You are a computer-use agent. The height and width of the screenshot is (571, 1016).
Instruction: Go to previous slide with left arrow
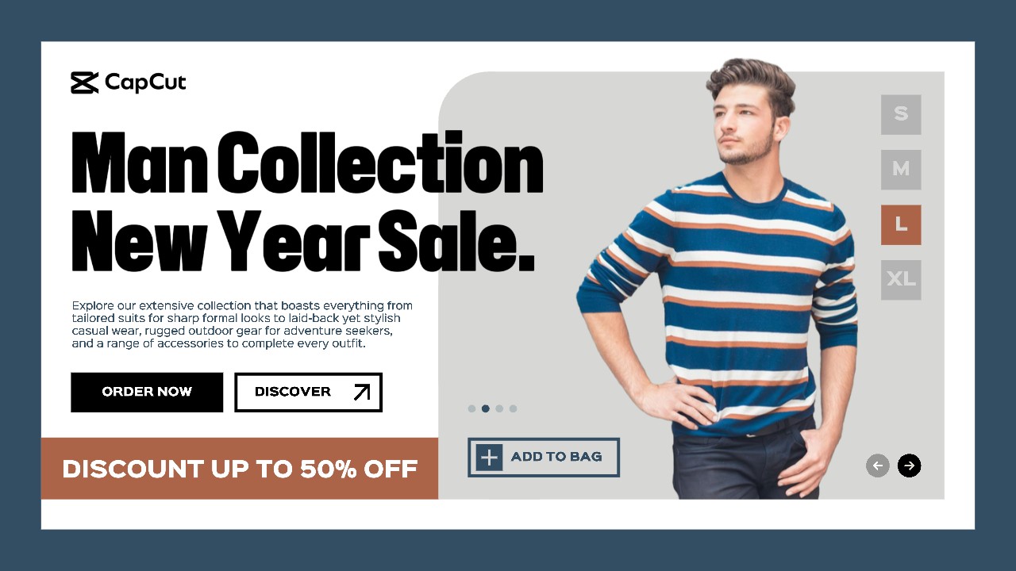[877, 466]
